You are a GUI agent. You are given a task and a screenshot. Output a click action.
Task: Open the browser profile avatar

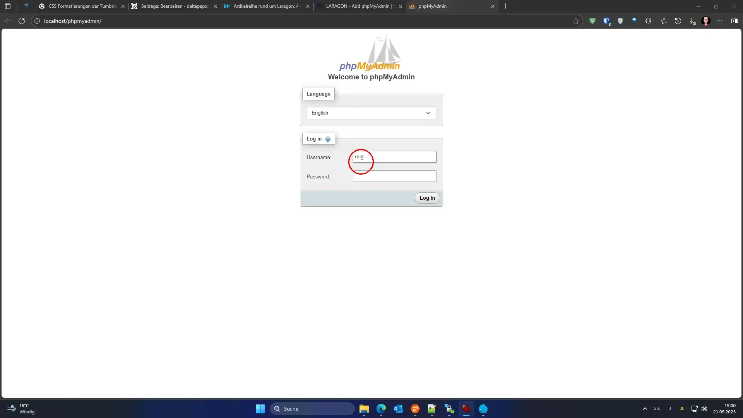pos(706,21)
